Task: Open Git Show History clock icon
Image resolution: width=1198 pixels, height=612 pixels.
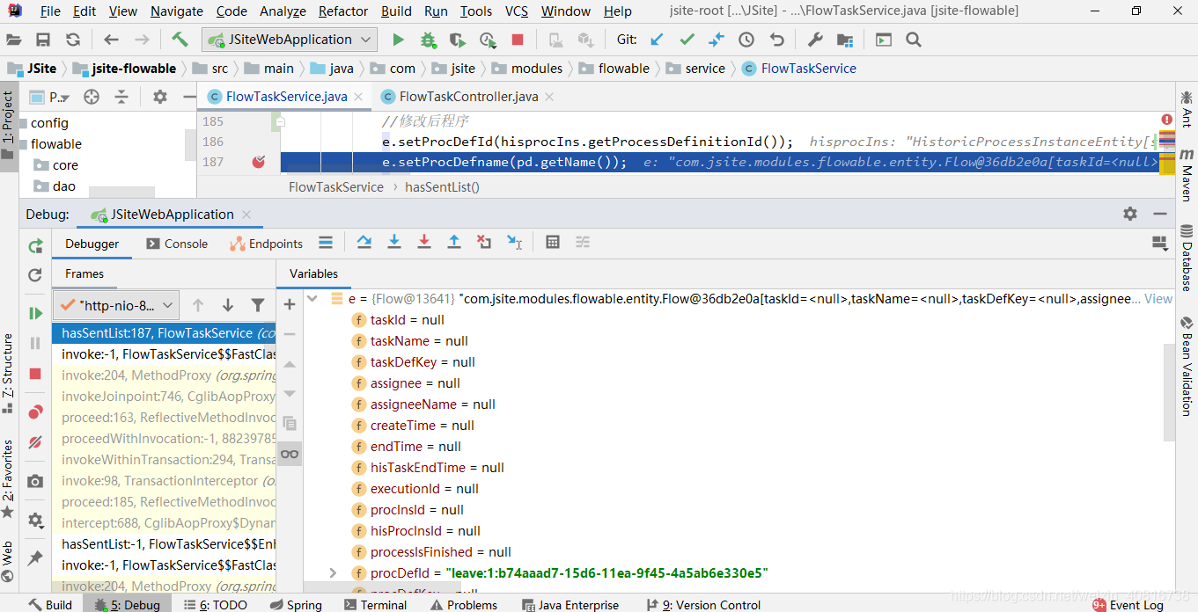Action: click(746, 40)
